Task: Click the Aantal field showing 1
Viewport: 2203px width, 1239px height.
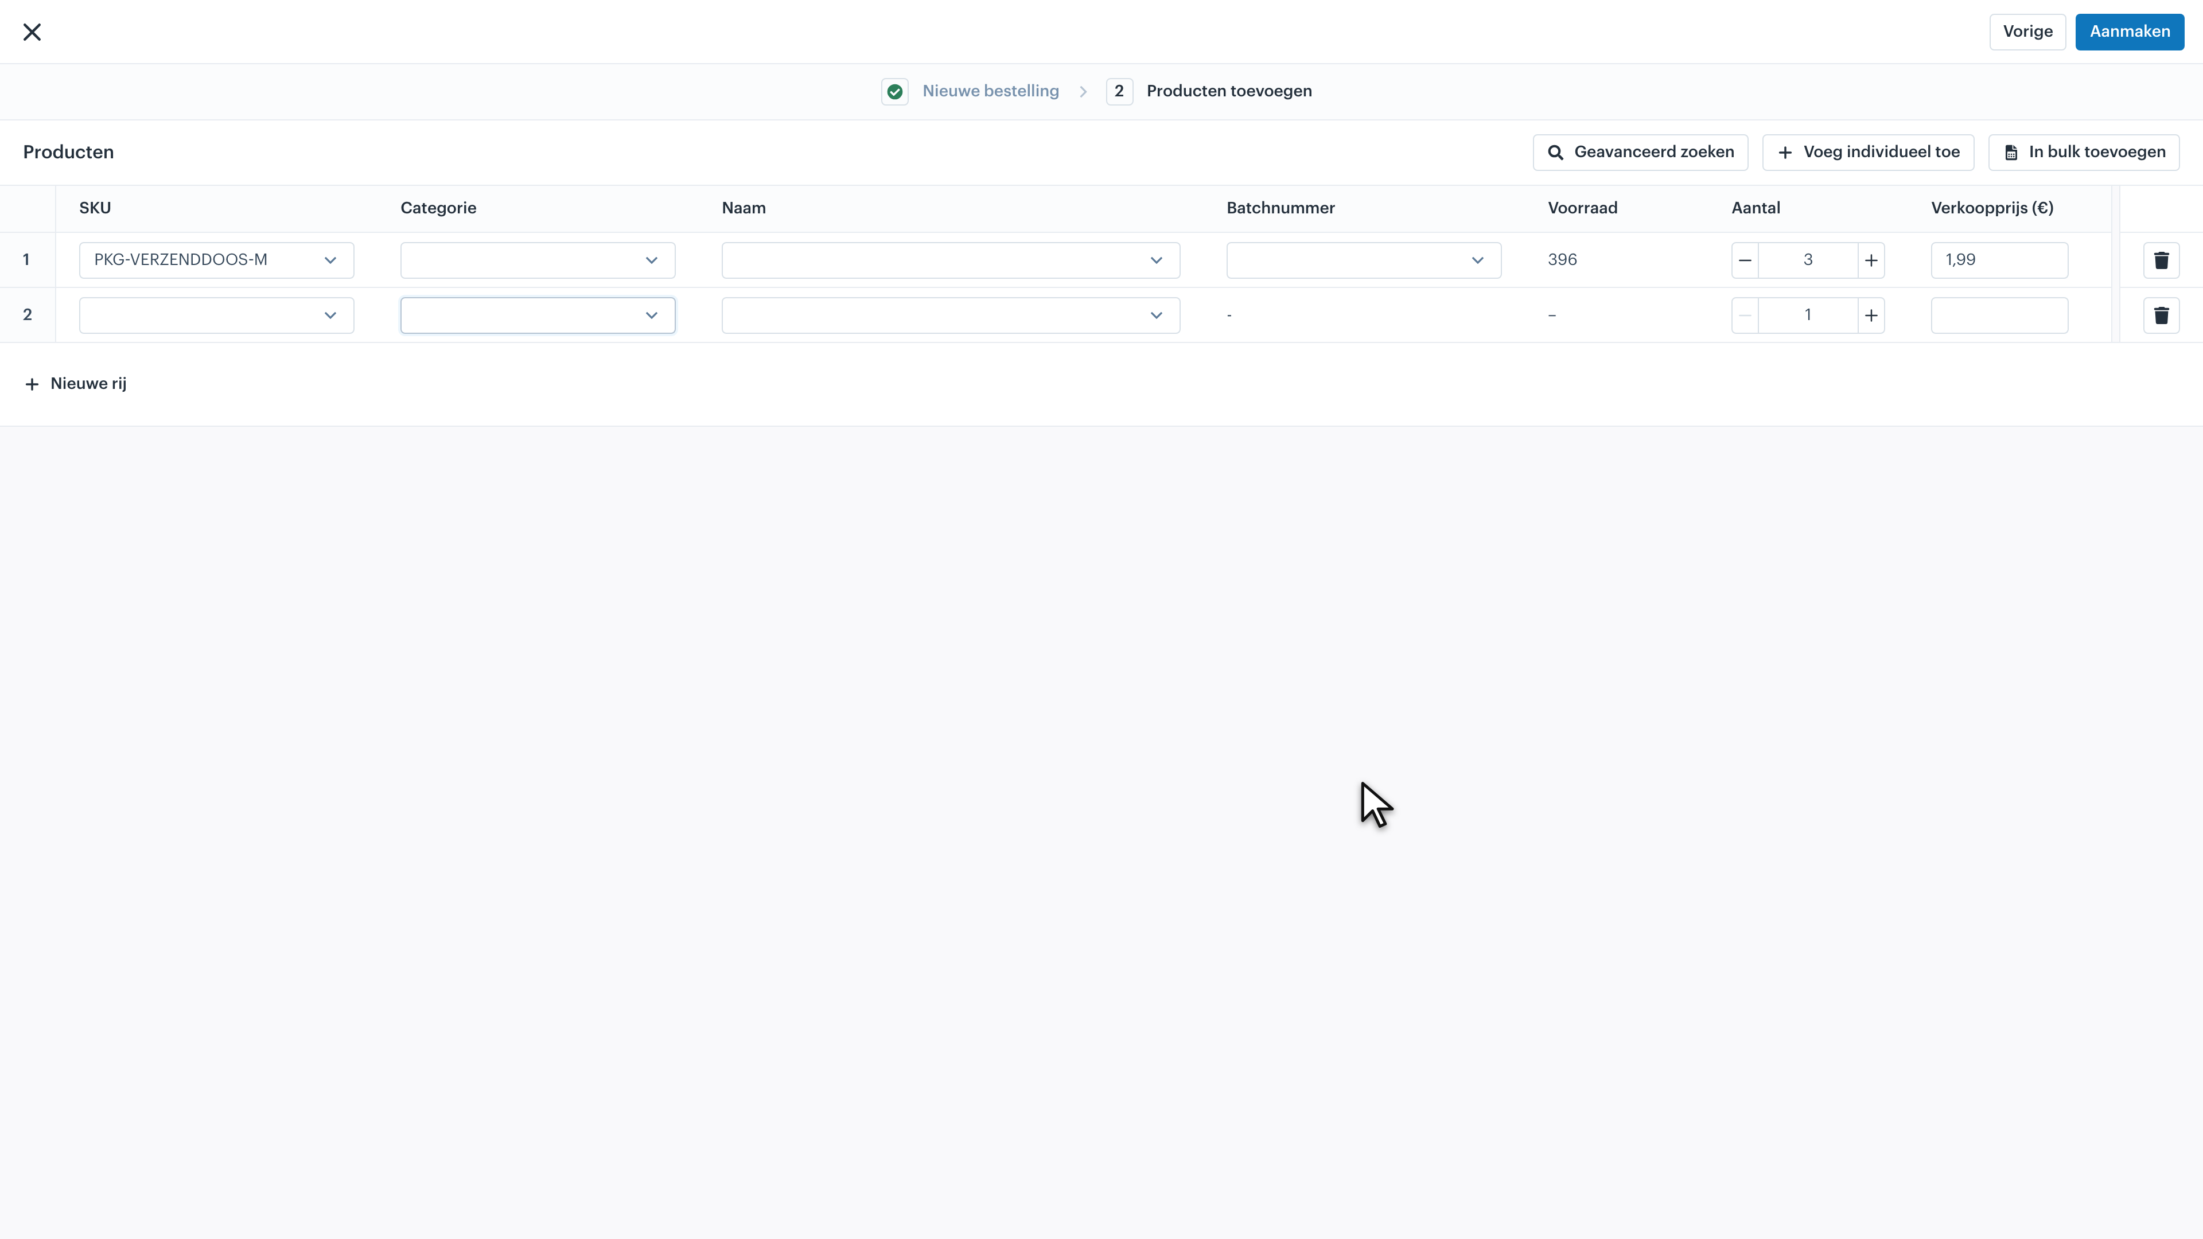Action: click(1808, 315)
